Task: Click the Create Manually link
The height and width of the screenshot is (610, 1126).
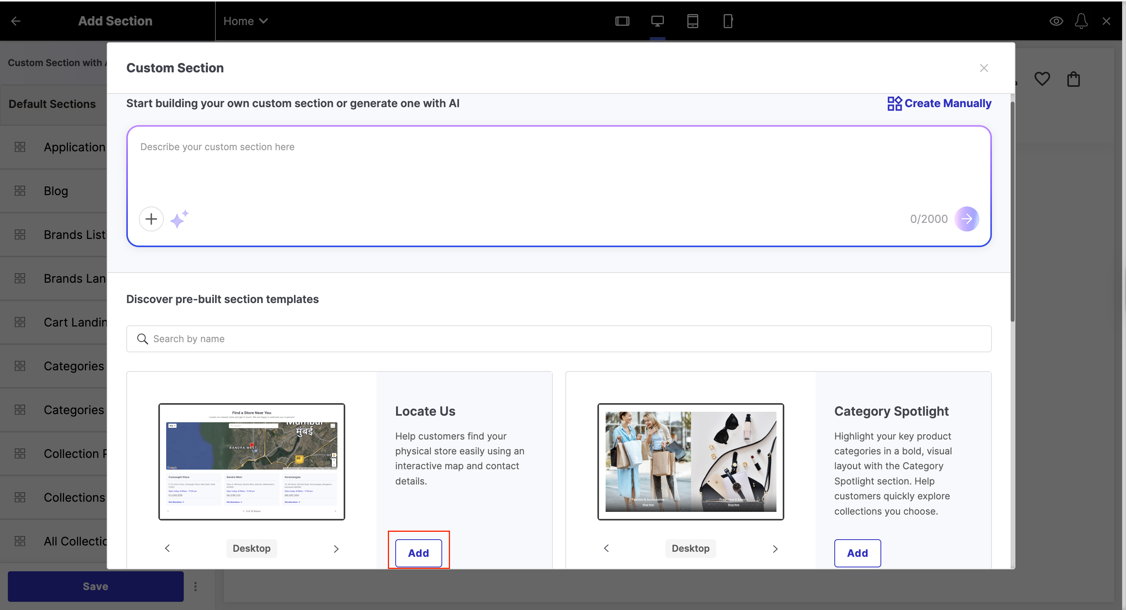Action: (x=940, y=103)
